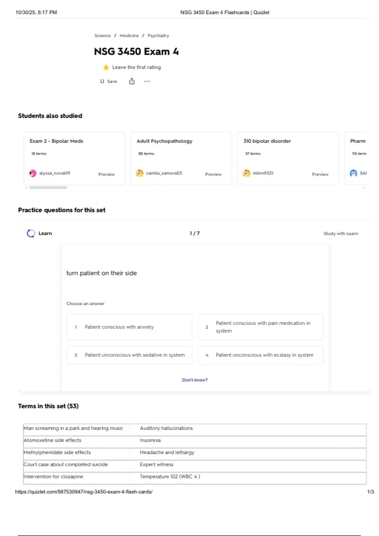Click the avatar on the Pharm card

coord(353,173)
